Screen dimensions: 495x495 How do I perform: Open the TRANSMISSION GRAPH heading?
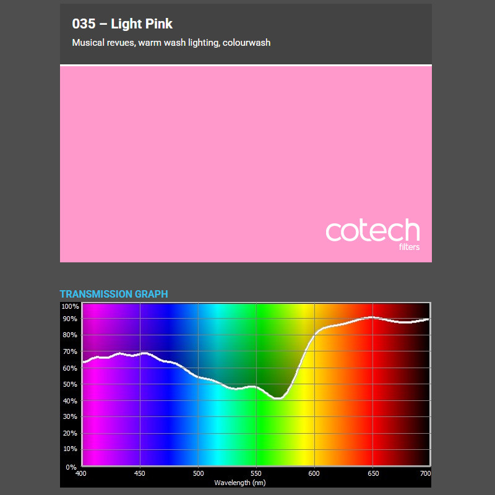114,294
